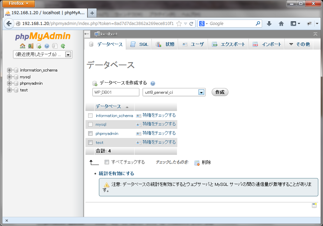Image resolution: width=323 pixels, height=226 pixels.
Task: Open the page note icon at bottom right
Action: point(314,205)
